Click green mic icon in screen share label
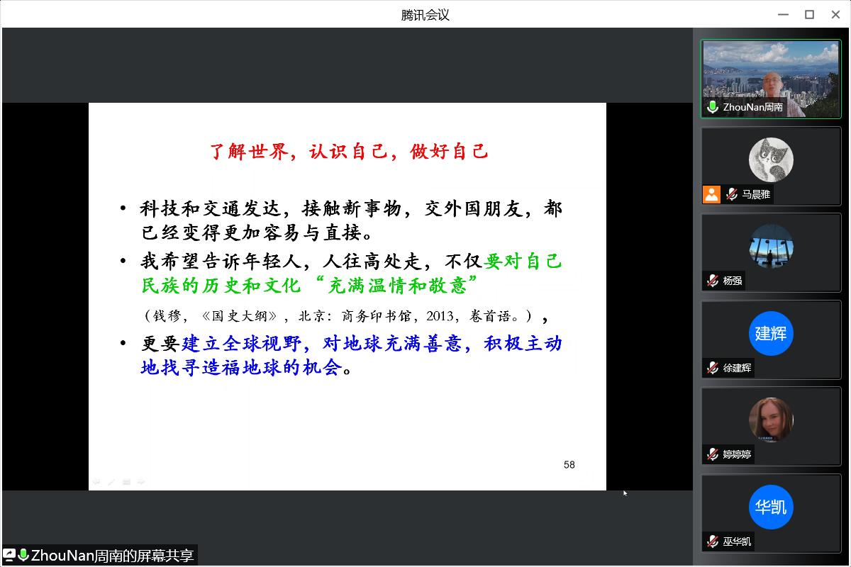The image size is (851, 567). pyautogui.click(x=23, y=555)
